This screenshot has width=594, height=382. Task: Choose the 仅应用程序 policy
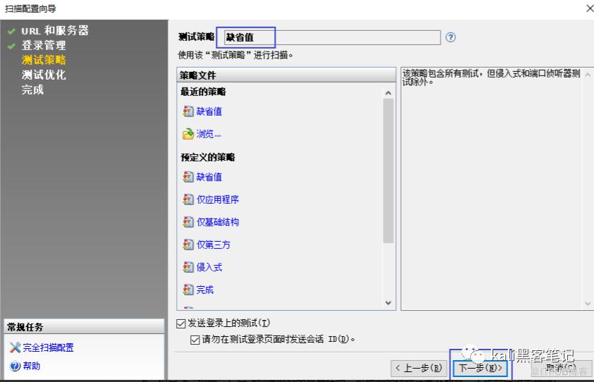click(x=218, y=199)
